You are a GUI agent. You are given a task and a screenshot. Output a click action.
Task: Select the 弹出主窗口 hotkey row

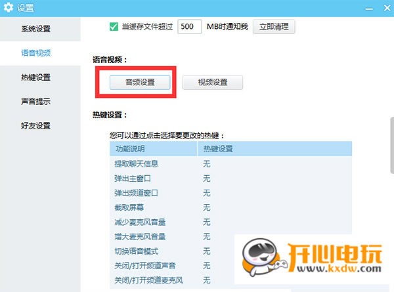[230, 178]
